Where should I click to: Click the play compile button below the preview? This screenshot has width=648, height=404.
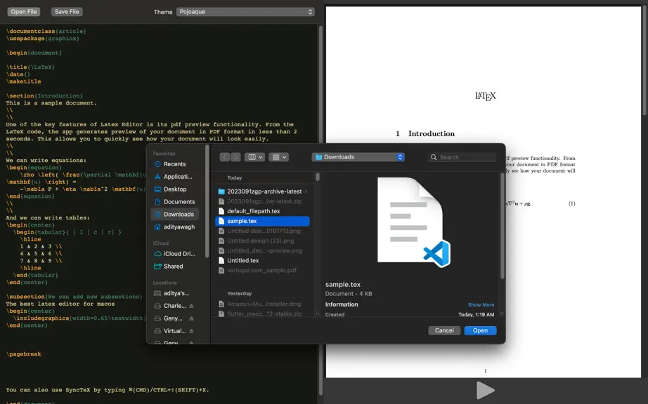[485, 390]
